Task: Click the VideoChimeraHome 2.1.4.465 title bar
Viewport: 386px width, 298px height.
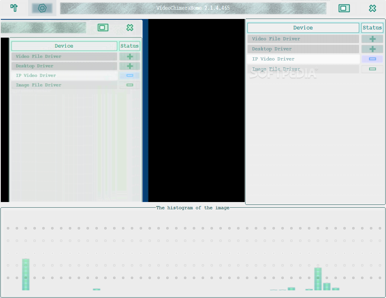Action: coord(193,8)
